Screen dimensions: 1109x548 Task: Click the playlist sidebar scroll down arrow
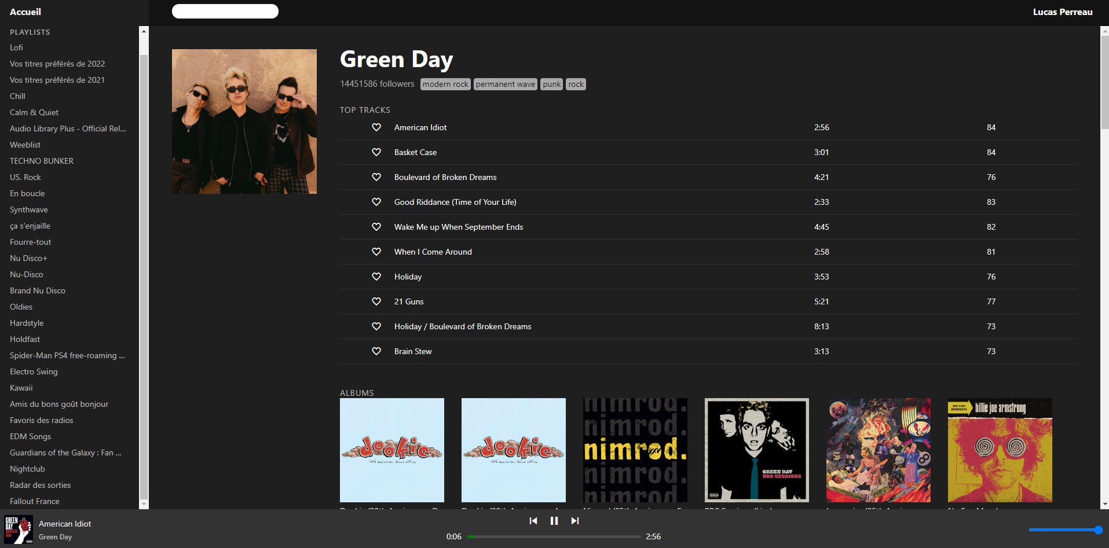click(x=144, y=505)
